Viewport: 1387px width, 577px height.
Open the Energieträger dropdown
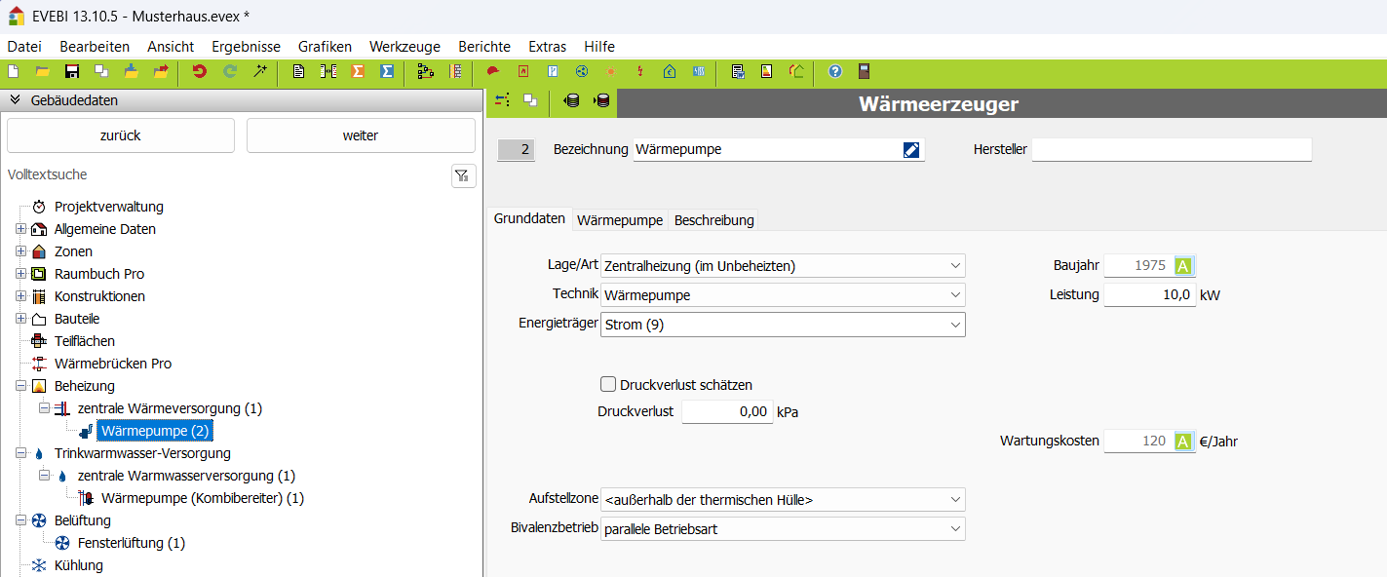(x=782, y=325)
